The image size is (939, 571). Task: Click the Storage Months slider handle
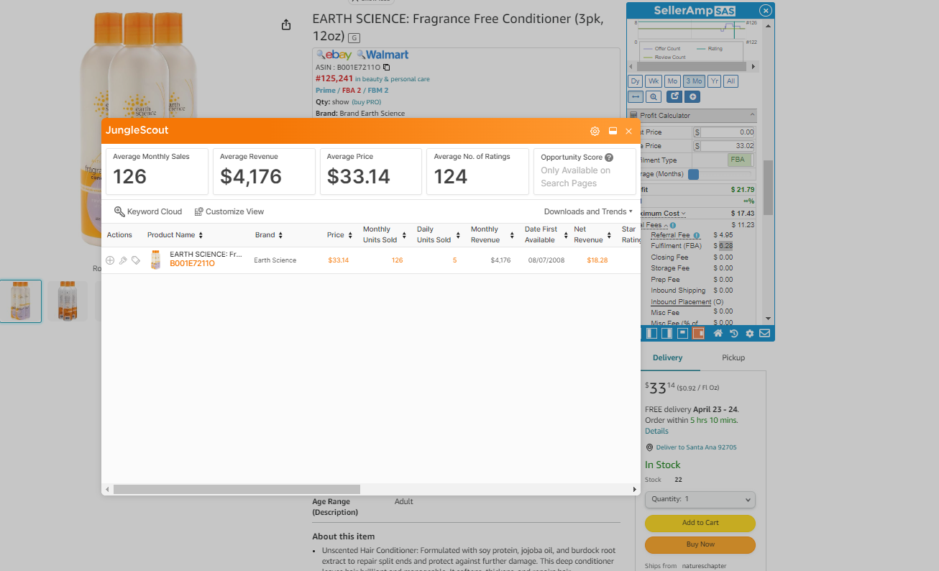click(x=694, y=174)
